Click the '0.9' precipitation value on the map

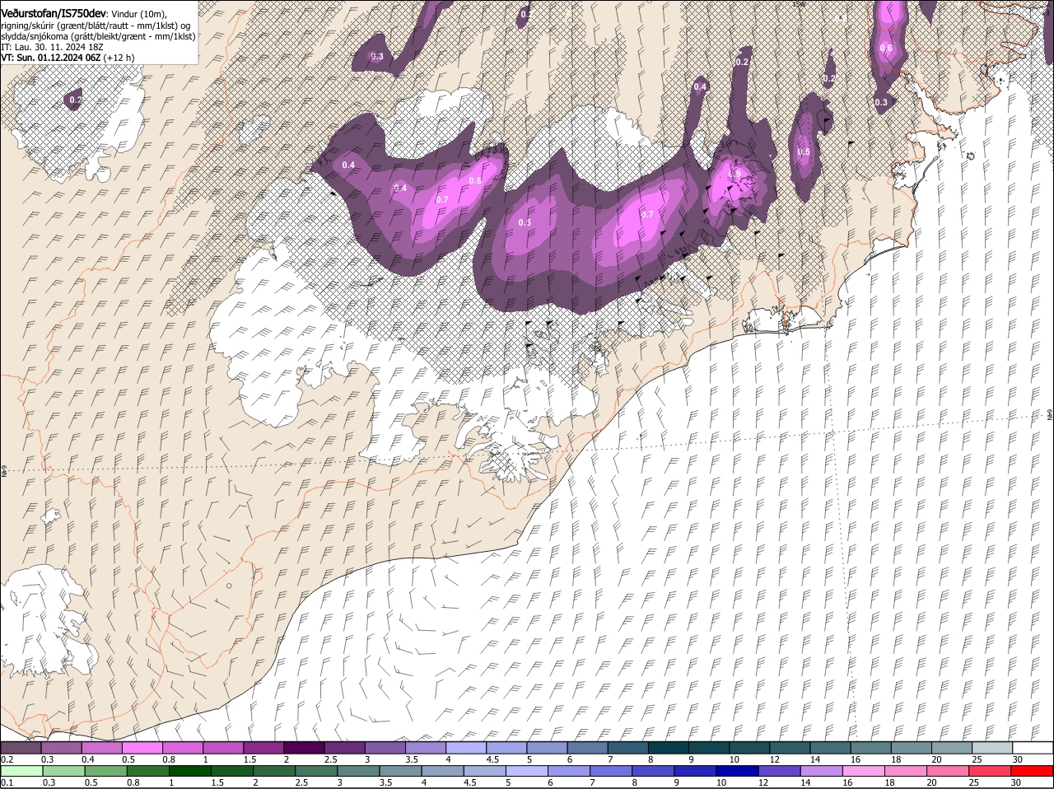[735, 173]
